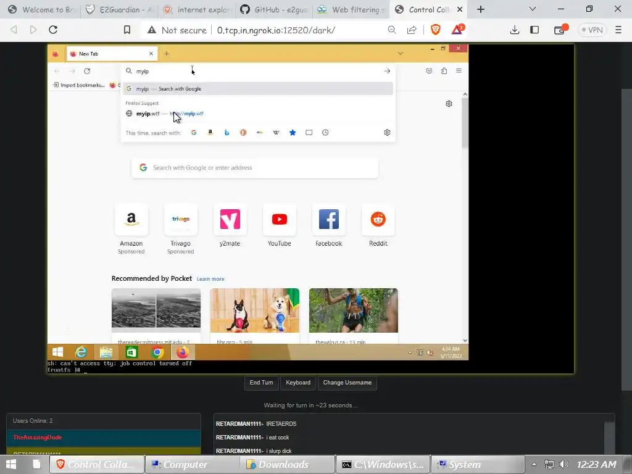Screen dimensions: 632x474
Task: Click the share icon in address bar
Action: [x=412, y=30]
